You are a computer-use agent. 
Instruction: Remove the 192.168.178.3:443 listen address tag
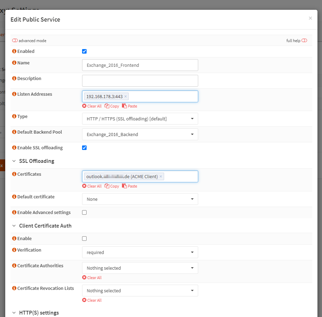[126, 96]
